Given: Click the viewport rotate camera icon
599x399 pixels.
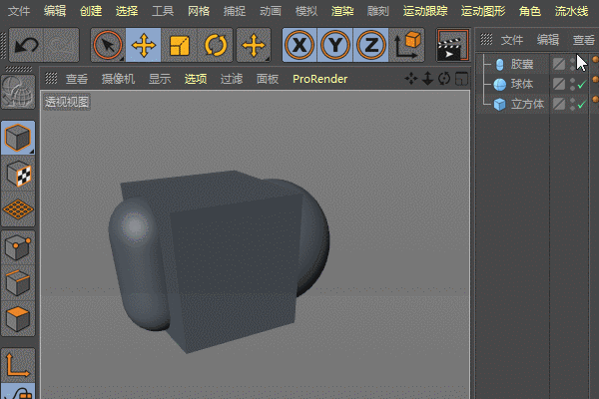Looking at the screenshot, I should pyautogui.click(x=444, y=79).
